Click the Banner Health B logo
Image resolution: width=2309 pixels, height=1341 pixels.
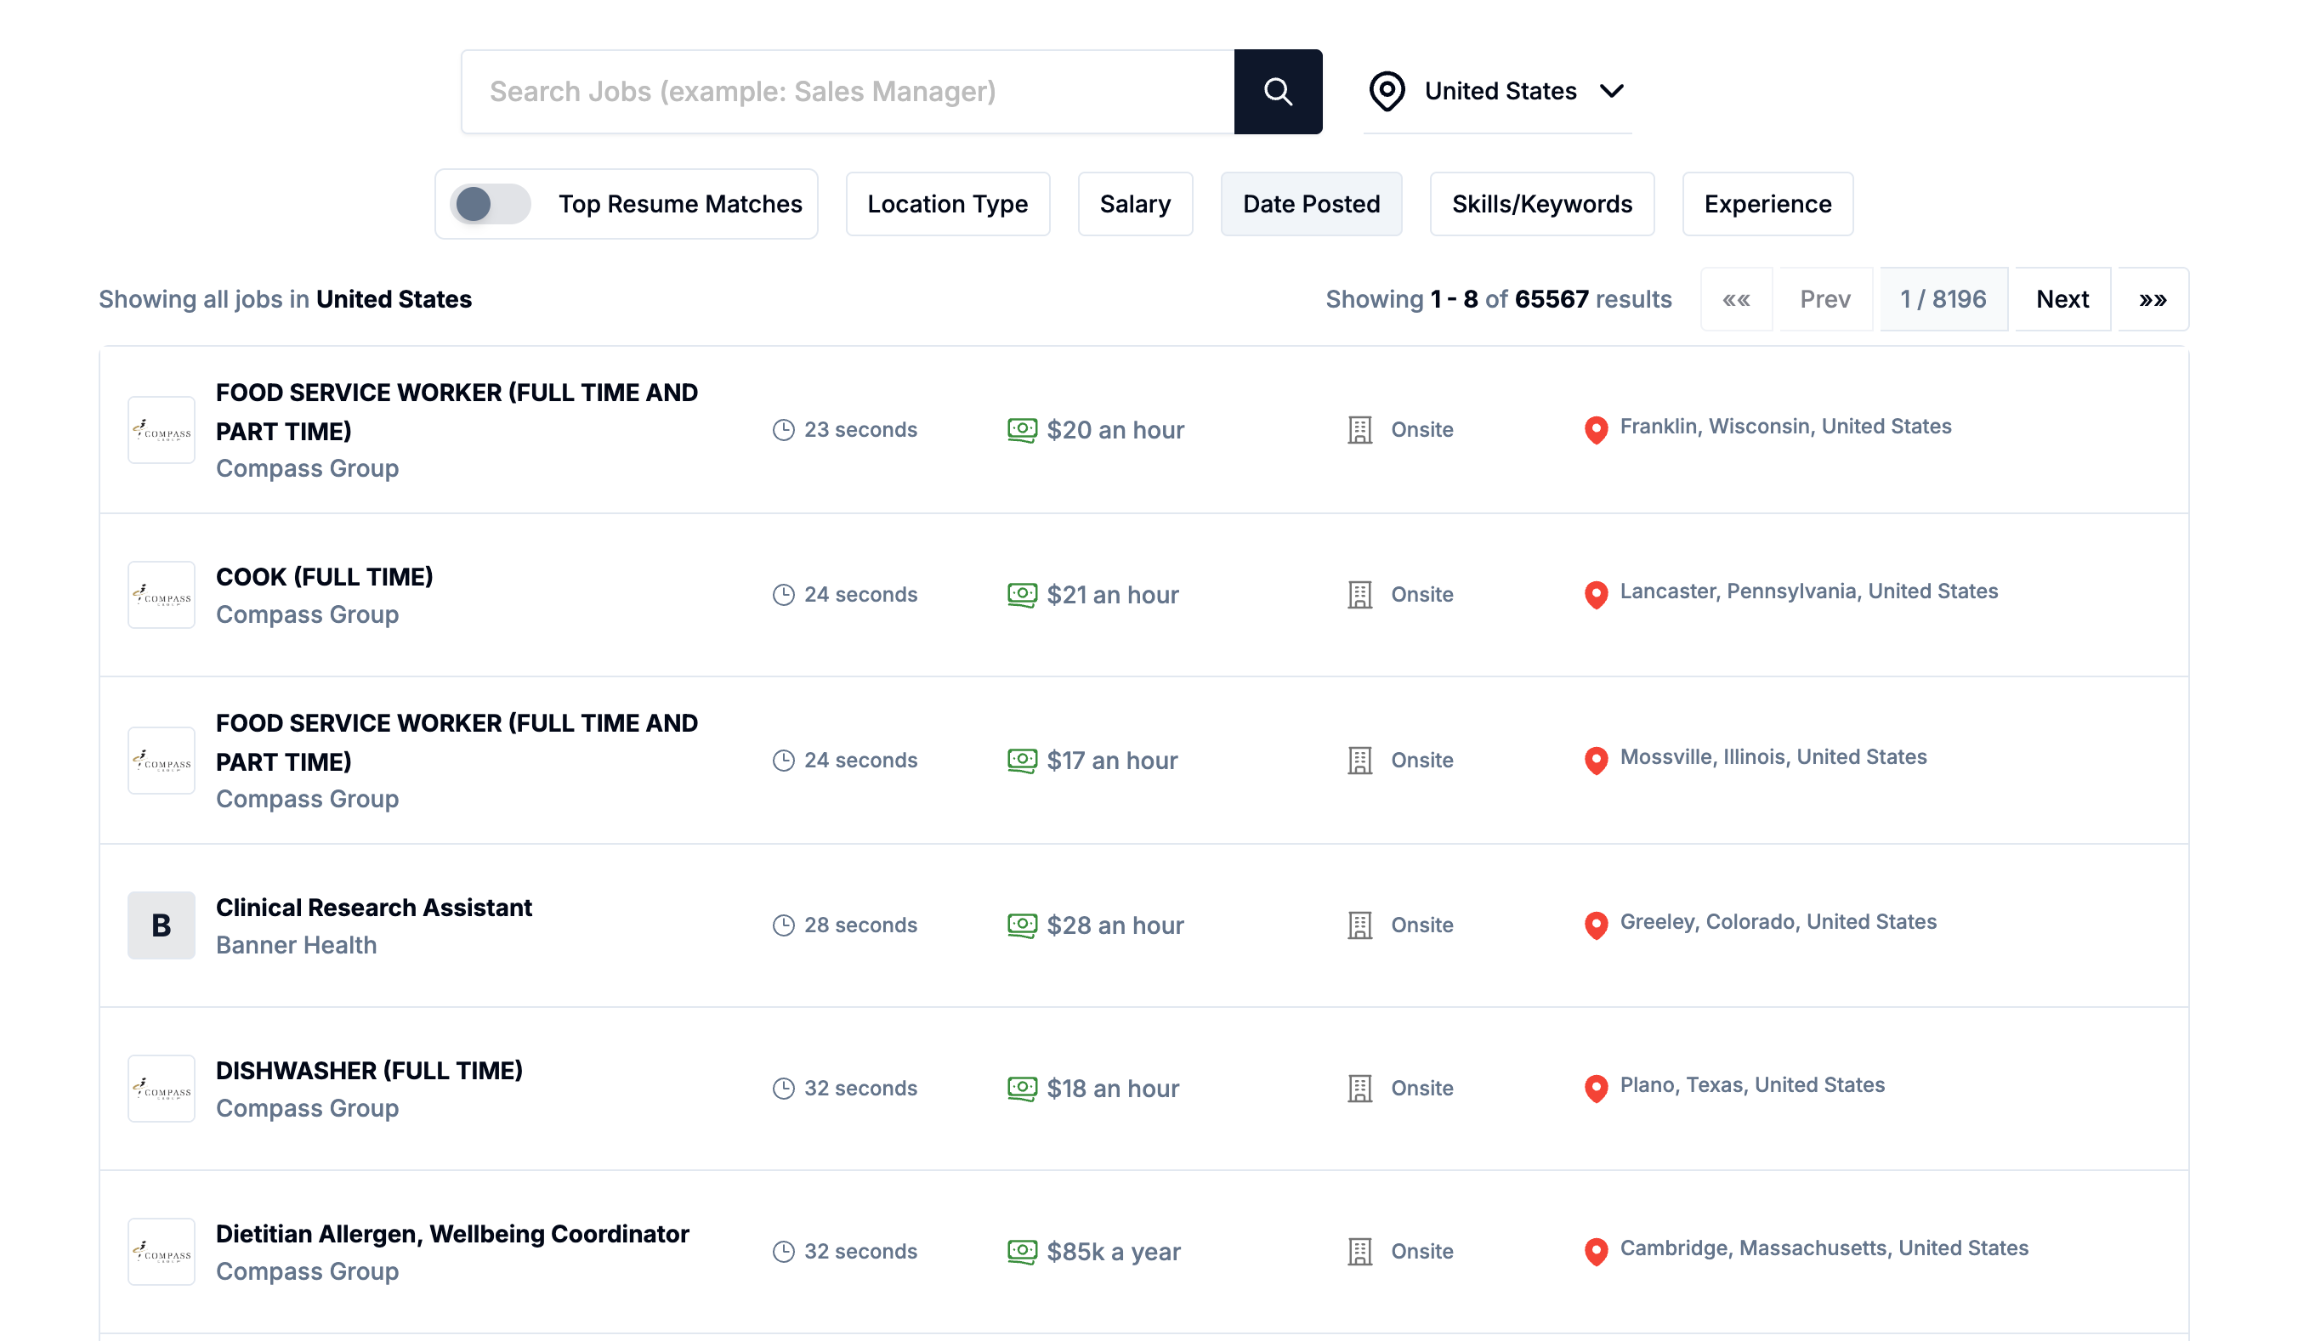pyautogui.click(x=161, y=925)
